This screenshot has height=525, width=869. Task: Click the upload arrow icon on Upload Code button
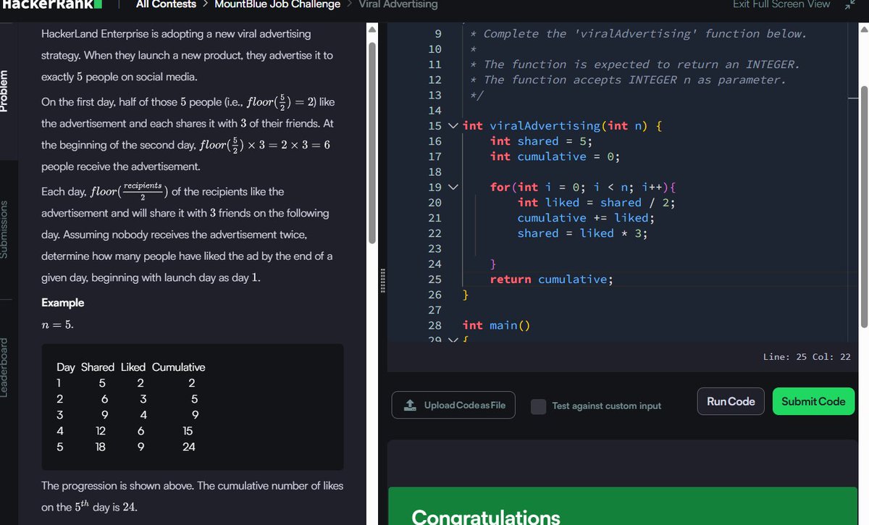coord(410,405)
